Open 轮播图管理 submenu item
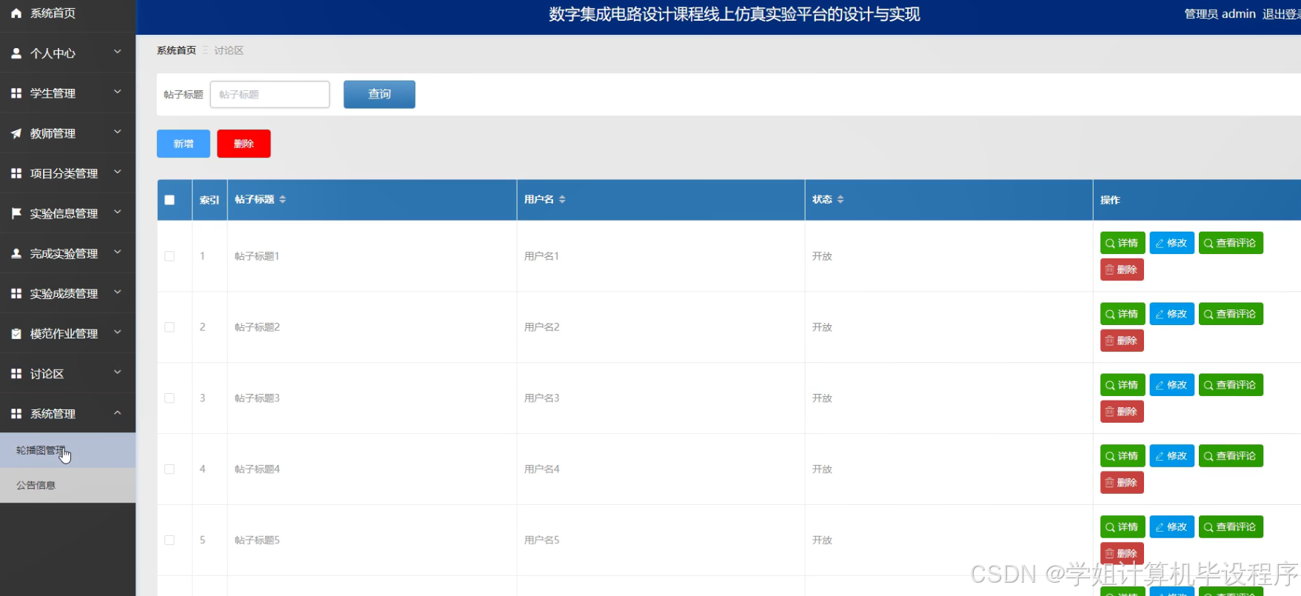This screenshot has height=596, width=1301. click(x=67, y=450)
